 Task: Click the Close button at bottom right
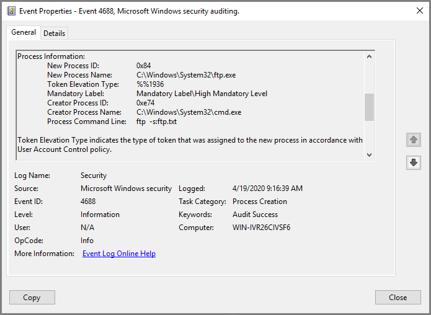pos(398,298)
